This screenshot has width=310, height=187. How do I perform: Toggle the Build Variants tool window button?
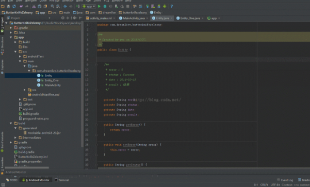click(x=2, y=142)
